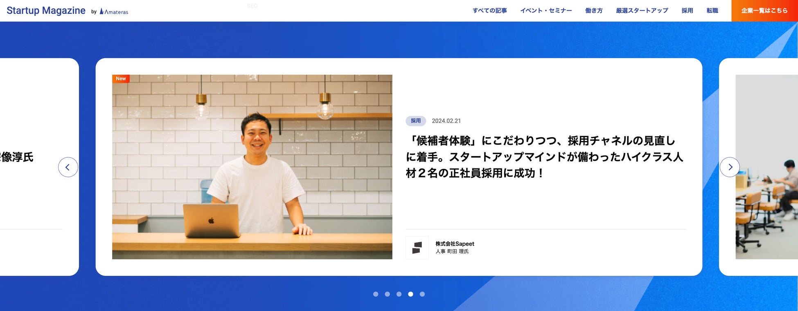This screenshot has height=311, width=798.
Task: Open the 厳選スタートアップ menu item
Action: click(642, 11)
